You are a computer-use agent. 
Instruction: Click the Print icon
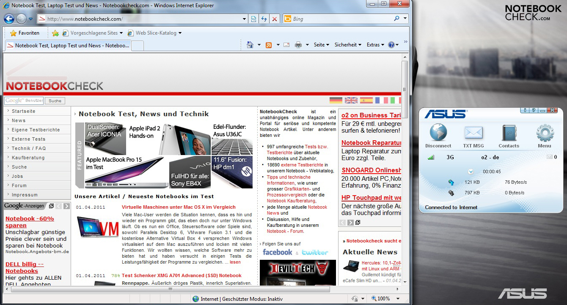(x=298, y=45)
